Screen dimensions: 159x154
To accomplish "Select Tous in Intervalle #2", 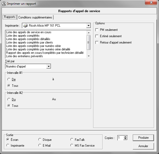I will click(x=9, y=106).
